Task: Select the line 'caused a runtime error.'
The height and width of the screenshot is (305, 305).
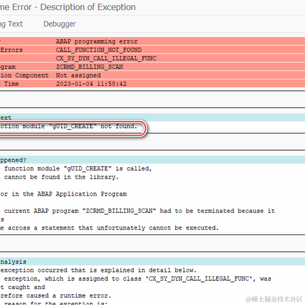Action: pyautogui.click(x=55, y=296)
